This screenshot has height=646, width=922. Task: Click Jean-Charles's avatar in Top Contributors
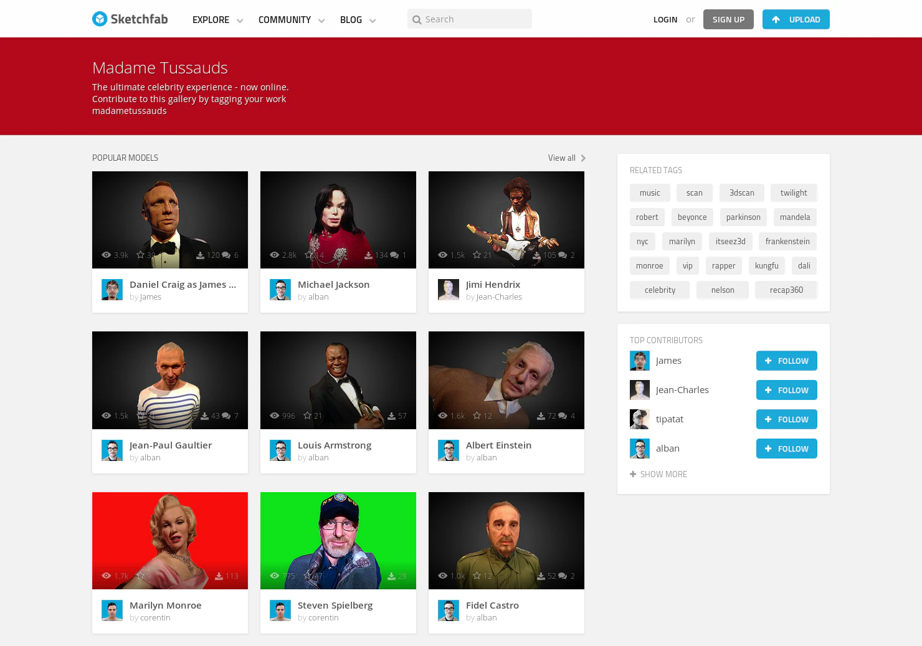[x=640, y=390]
